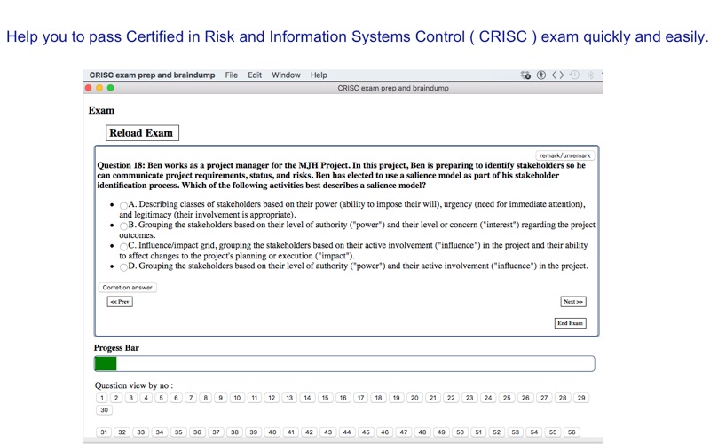Click the Reload Exam button

pos(142,133)
